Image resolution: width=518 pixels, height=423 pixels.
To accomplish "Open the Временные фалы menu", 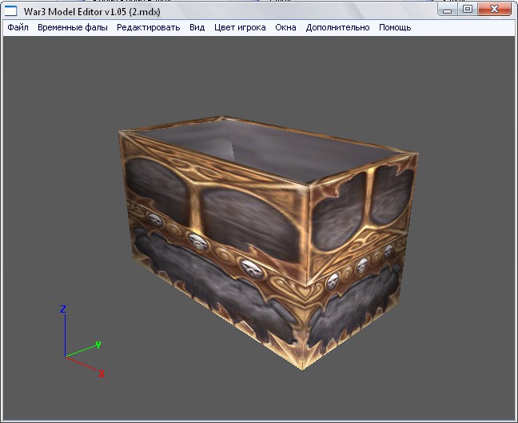I will pyautogui.click(x=73, y=27).
